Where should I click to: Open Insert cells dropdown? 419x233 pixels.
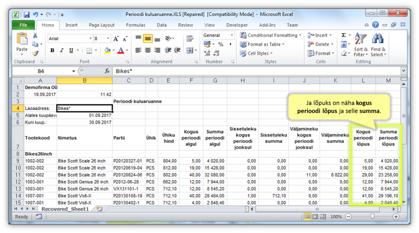tap(319, 35)
